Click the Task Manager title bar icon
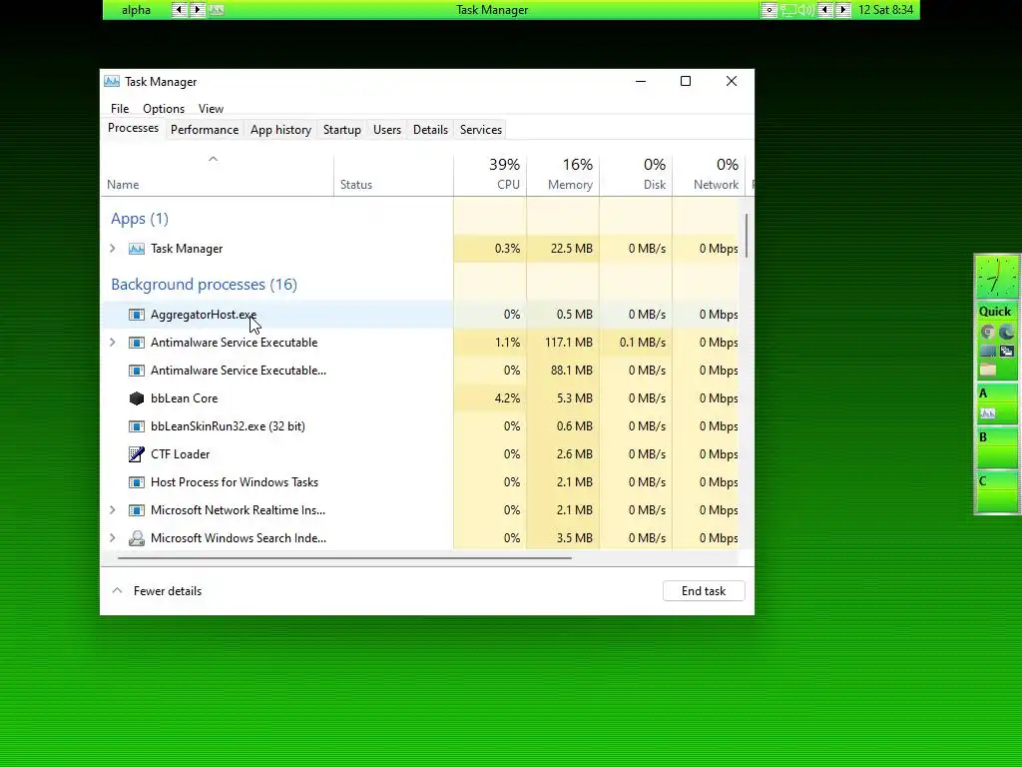The image size is (1022, 767). point(112,82)
